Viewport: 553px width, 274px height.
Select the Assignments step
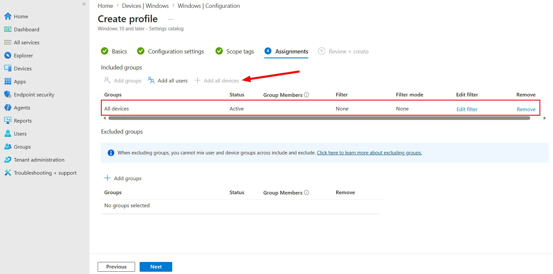(286, 51)
